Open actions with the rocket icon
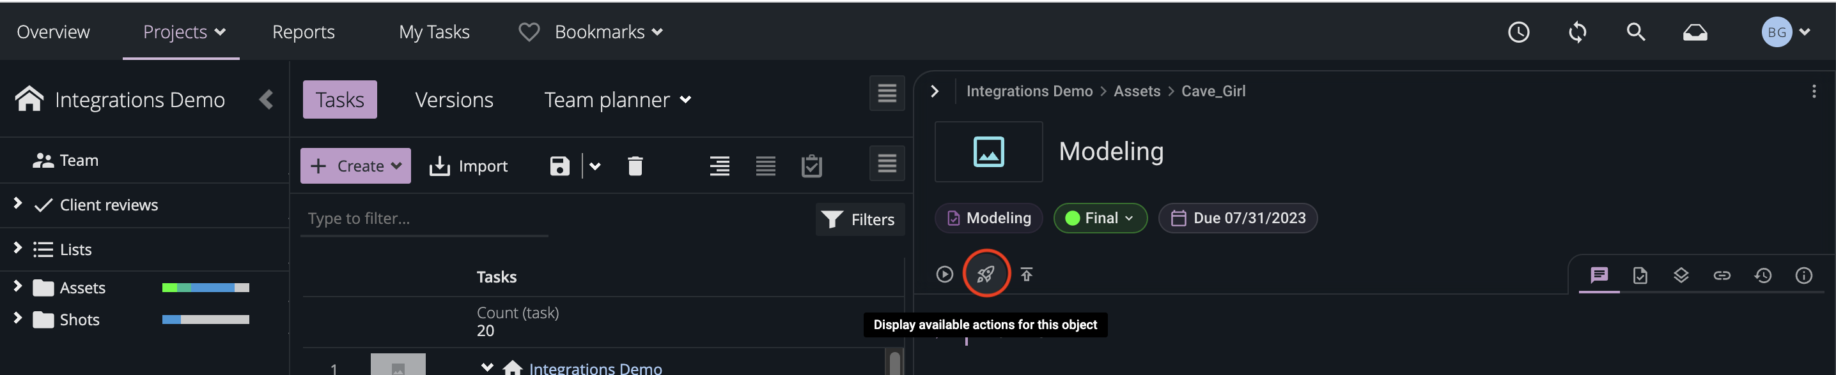 pos(986,273)
